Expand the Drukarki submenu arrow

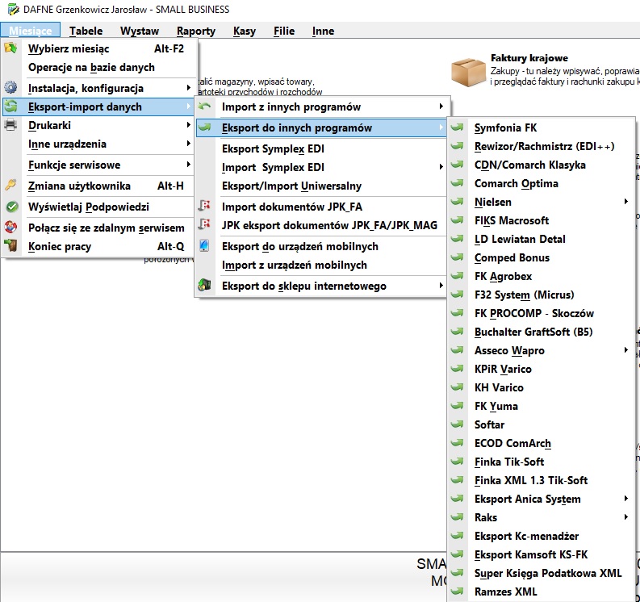[x=188, y=125]
